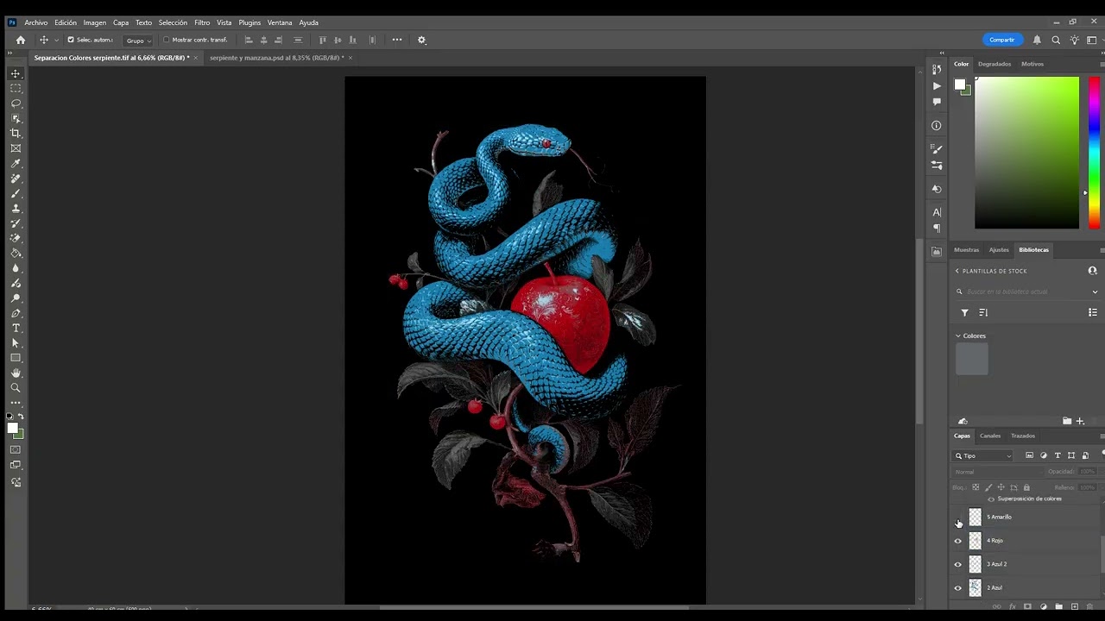Expand the library search options chevron

pos(1095,292)
